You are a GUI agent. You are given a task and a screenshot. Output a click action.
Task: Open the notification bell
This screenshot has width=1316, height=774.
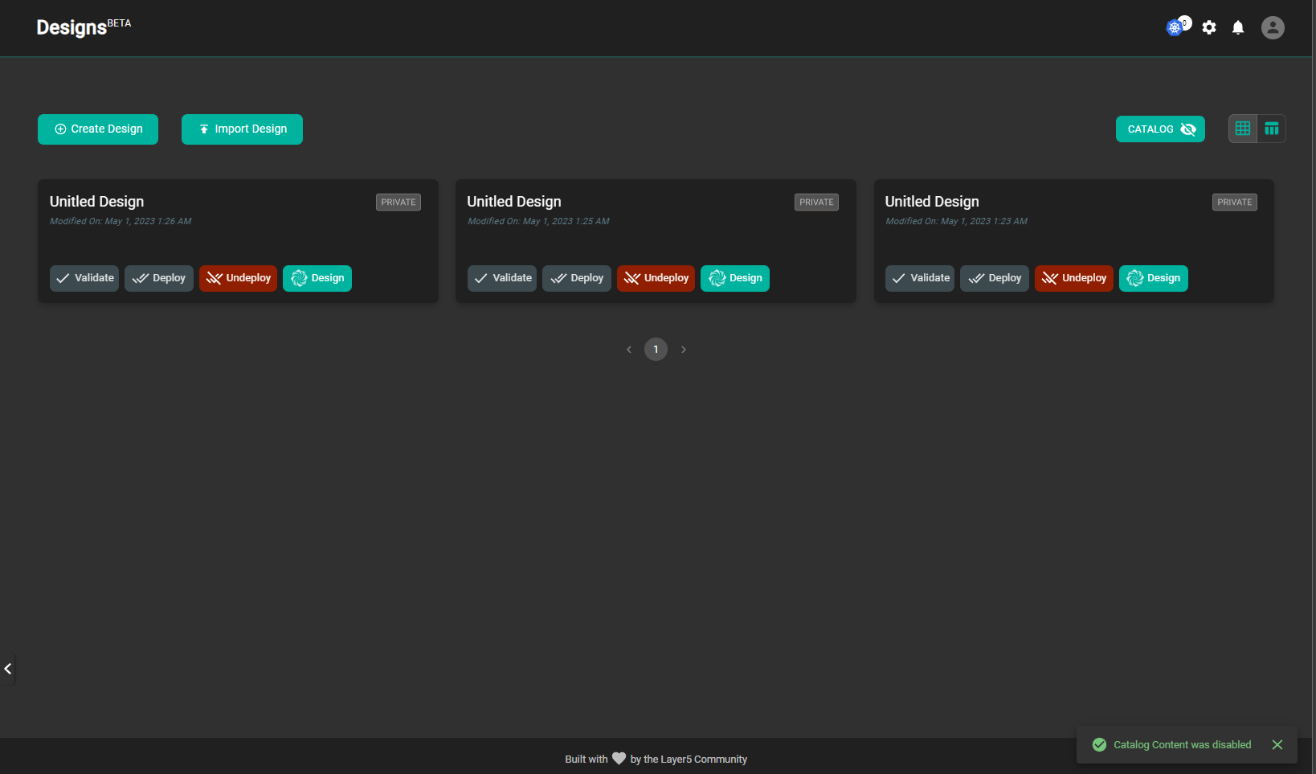[1238, 27]
